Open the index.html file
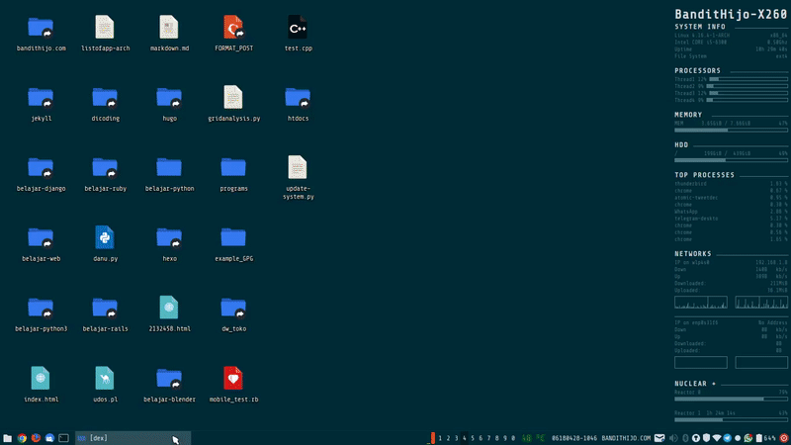This screenshot has width=791, height=445. 41,378
